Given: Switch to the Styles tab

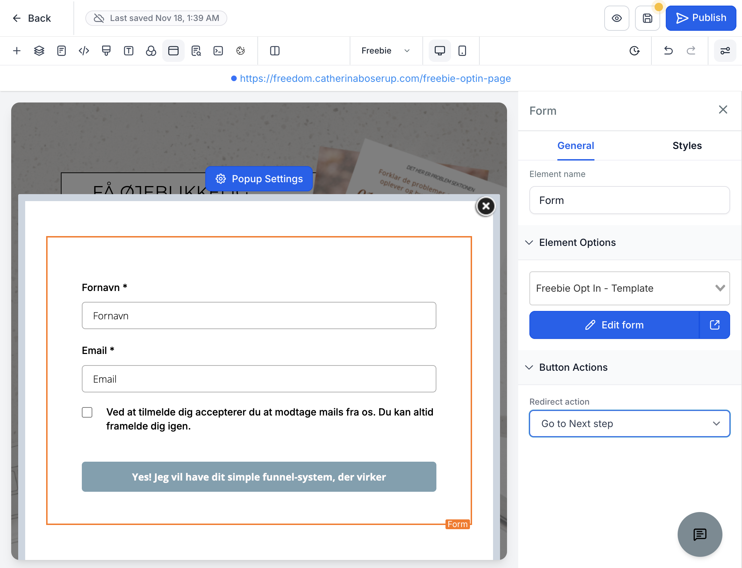Looking at the screenshot, I should [687, 145].
